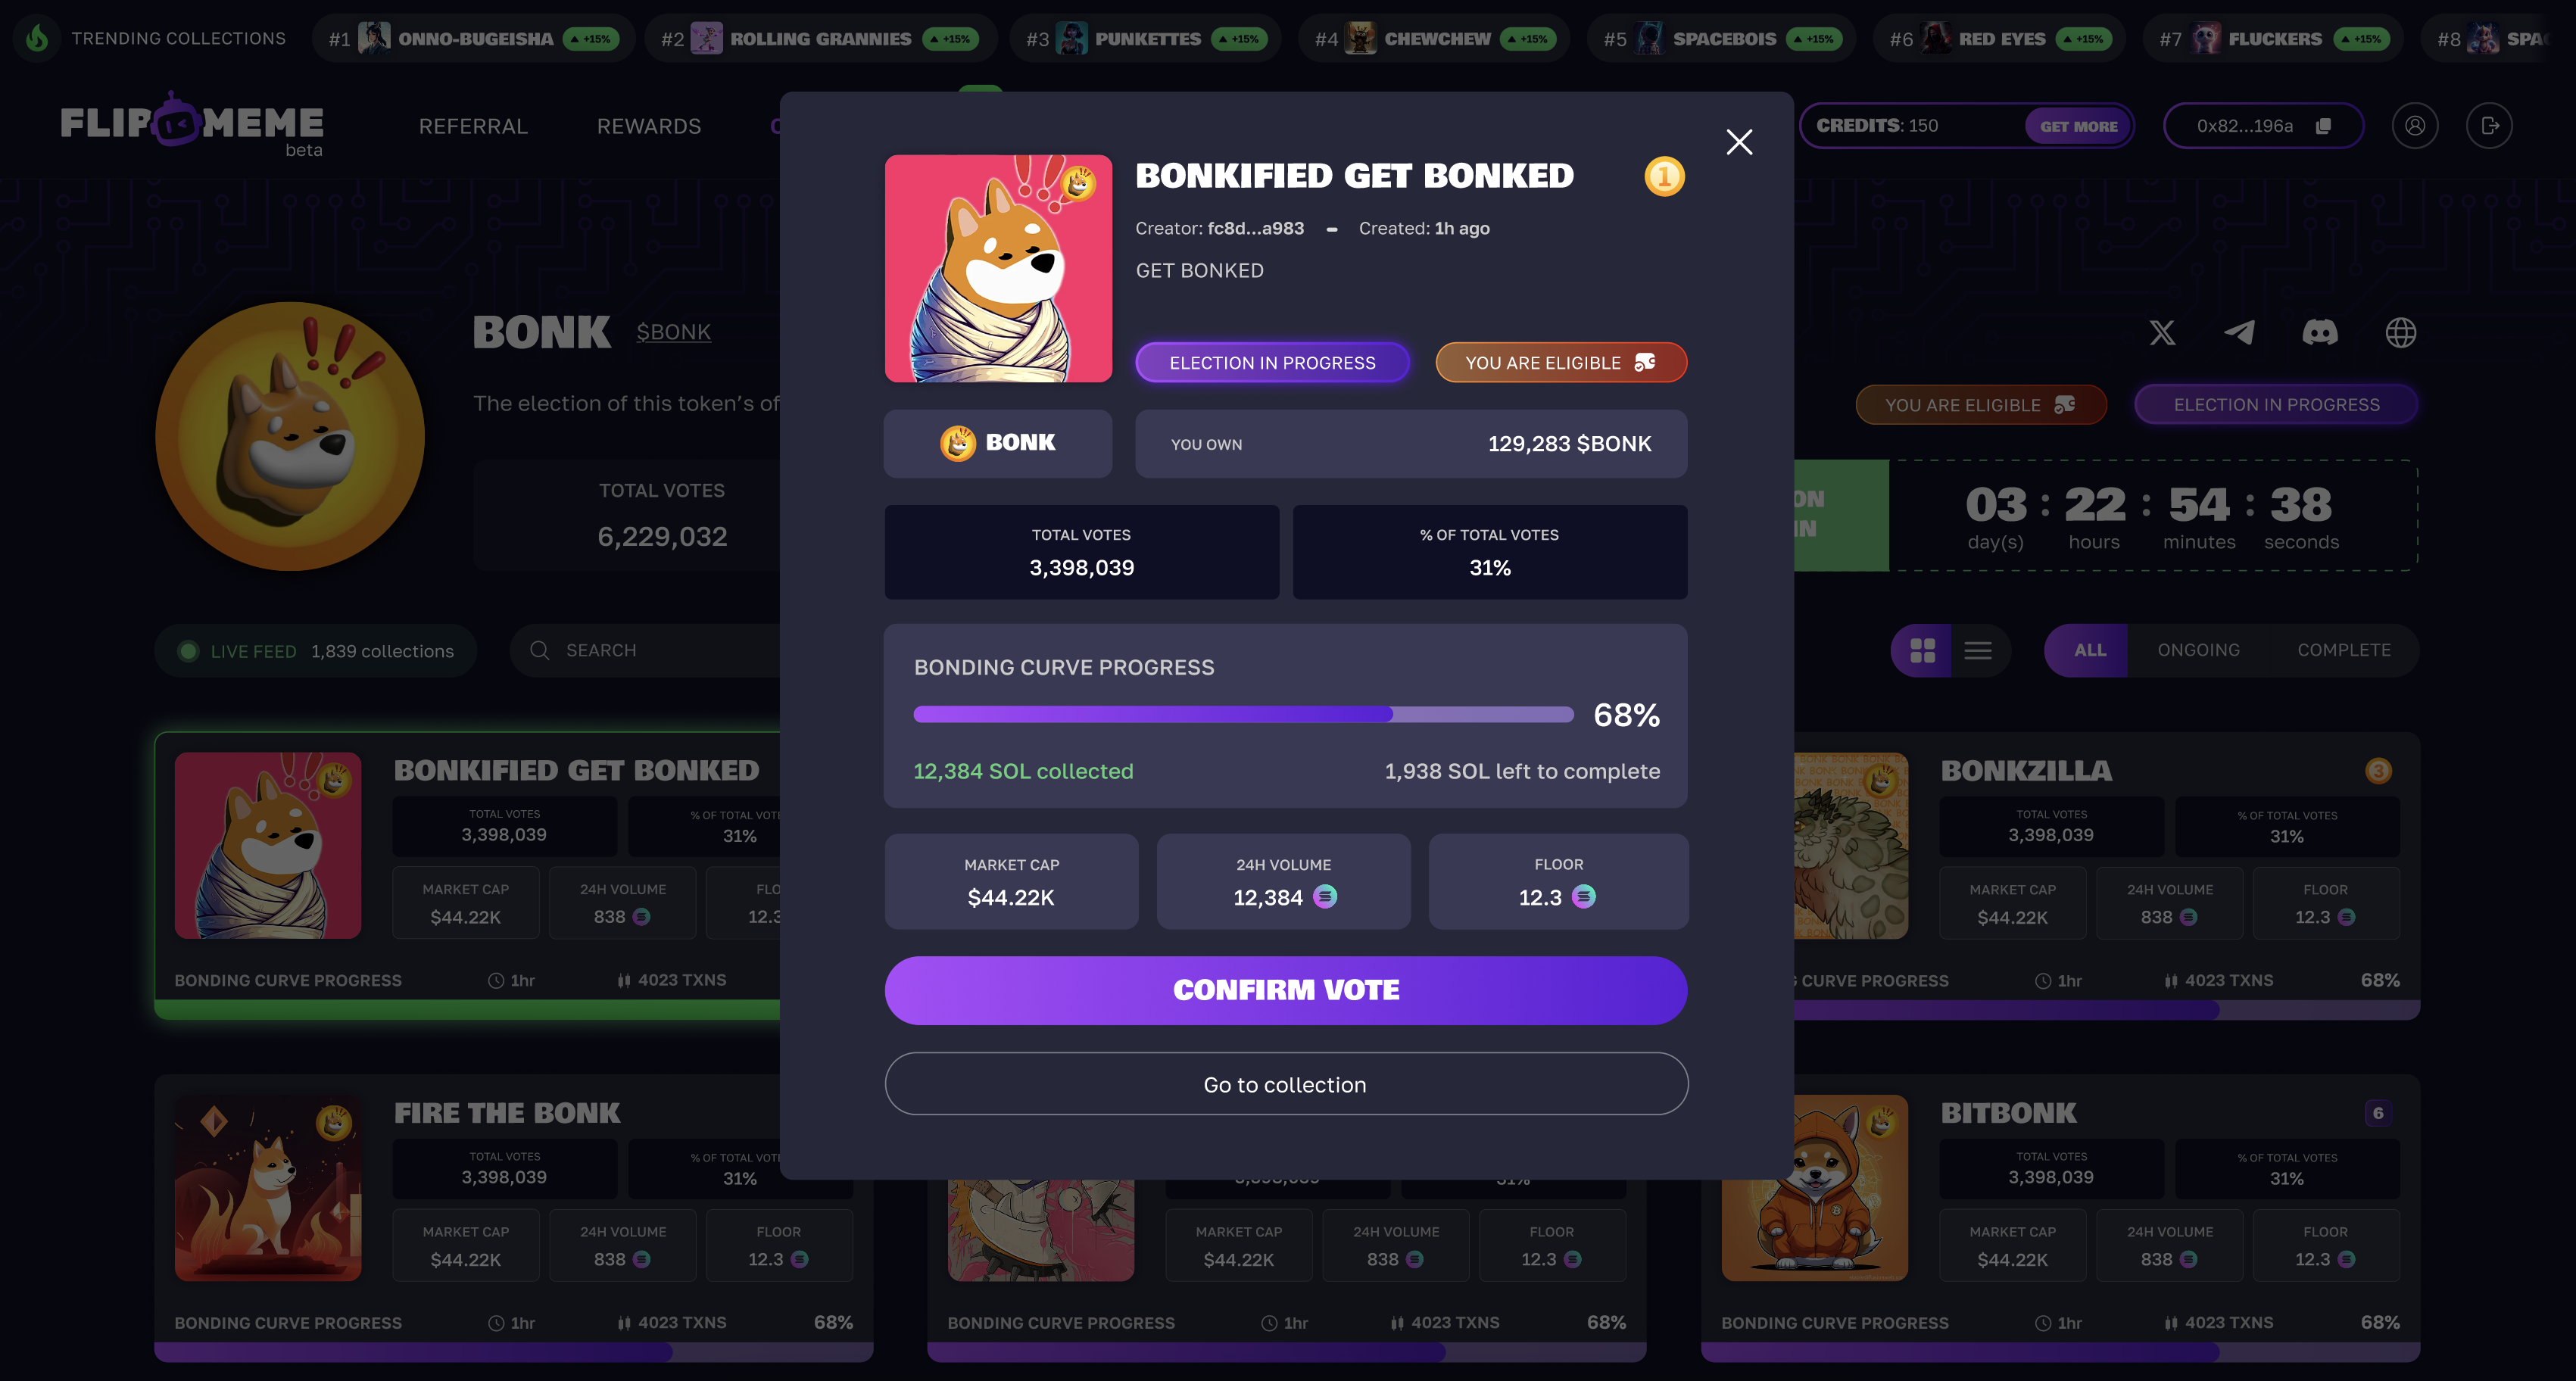Viewport: 2576px width, 1381px height.
Task: Switch to list view layout
Action: pyautogui.click(x=1978, y=651)
